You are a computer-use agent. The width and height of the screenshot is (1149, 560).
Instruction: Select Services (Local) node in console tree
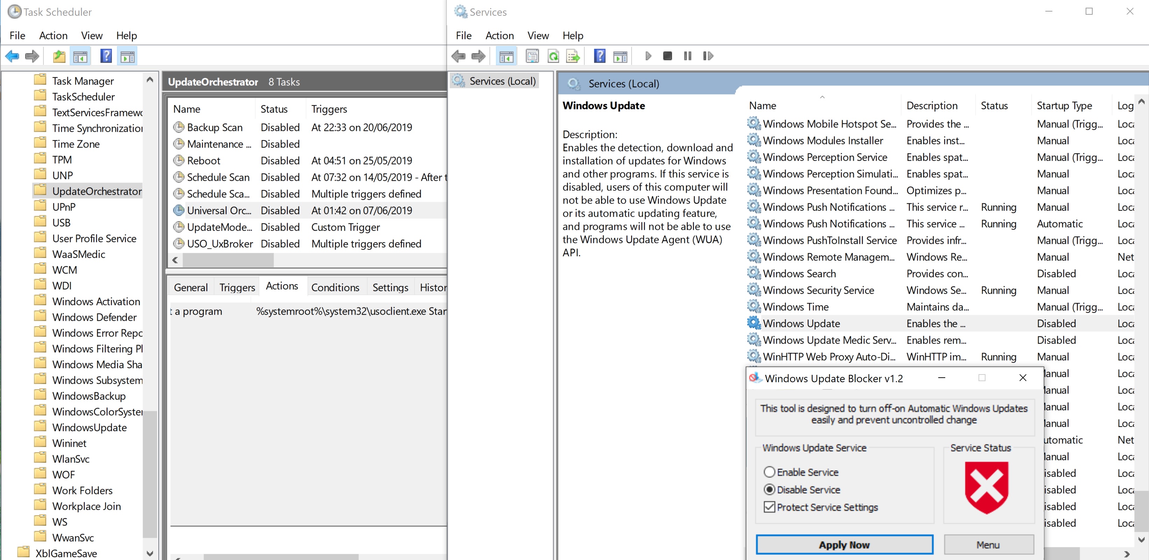pyautogui.click(x=494, y=81)
